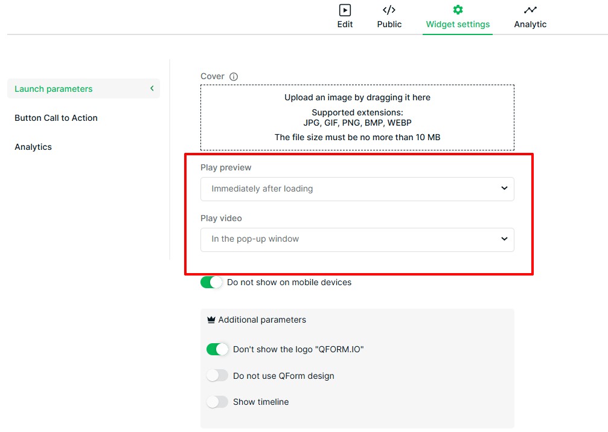Image resolution: width=608 pixels, height=432 pixels.
Task: Click the play icon above Edit
Action: click(x=345, y=10)
